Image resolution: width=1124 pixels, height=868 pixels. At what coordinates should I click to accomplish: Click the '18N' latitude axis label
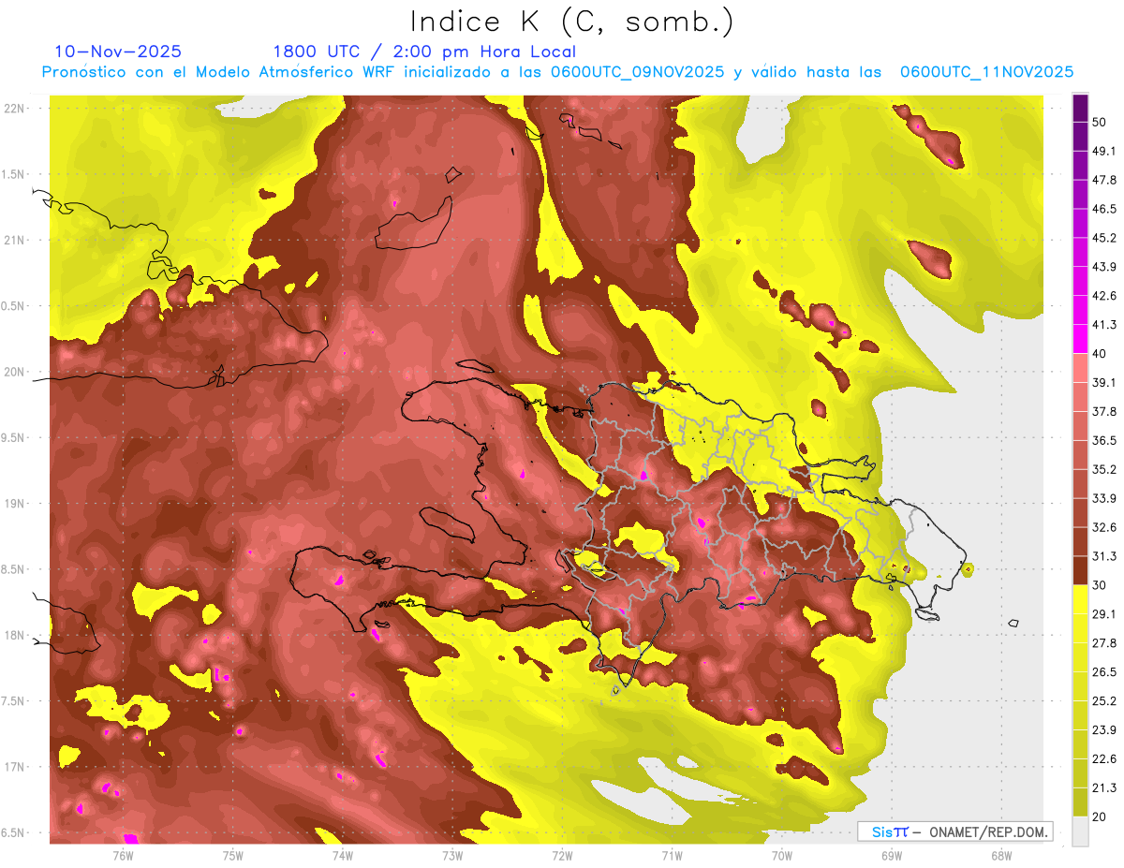[x=14, y=636]
